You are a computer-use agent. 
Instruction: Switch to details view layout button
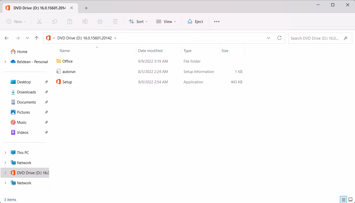tap(343, 199)
